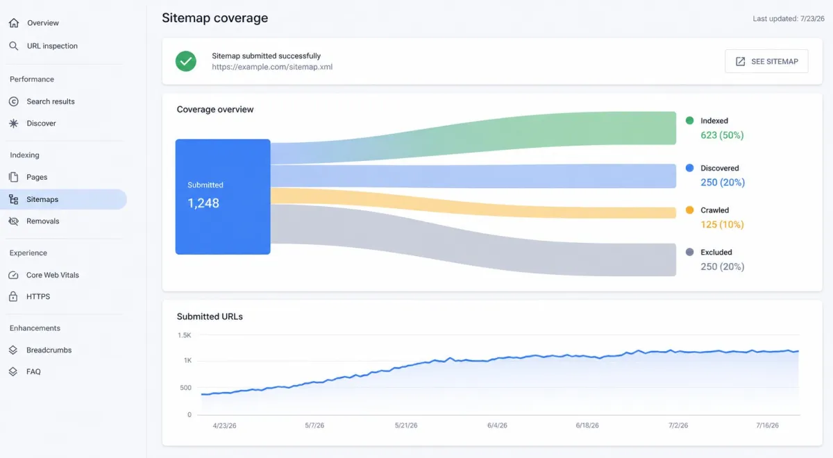Click the 1.5K y-axis label
The width and height of the screenshot is (833, 458).
184,335
